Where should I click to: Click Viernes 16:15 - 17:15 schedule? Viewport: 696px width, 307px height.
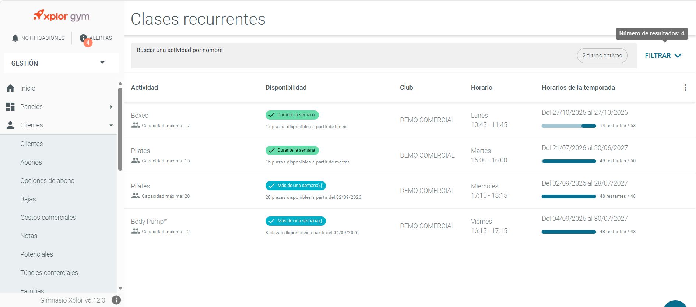click(x=489, y=226)
